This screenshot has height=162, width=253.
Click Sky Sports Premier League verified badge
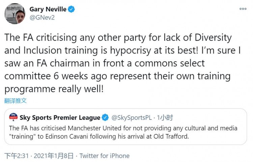click(x=105, y=117)
